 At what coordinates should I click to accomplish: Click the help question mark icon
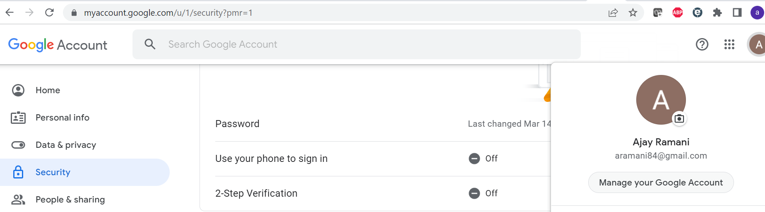point(702,44)
